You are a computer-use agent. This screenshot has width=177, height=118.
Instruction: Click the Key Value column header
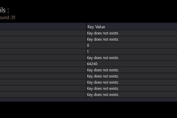pyautogui.click(x=132, y=27)
